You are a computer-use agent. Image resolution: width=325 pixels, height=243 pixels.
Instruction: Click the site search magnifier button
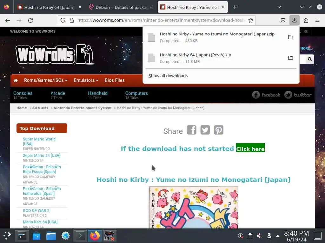click(x=310, y=59)
